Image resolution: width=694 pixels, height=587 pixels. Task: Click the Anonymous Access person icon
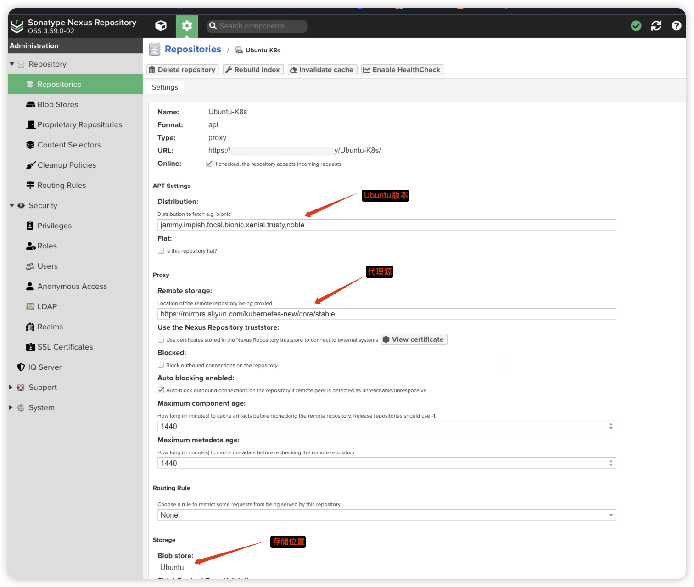[30, 286]
